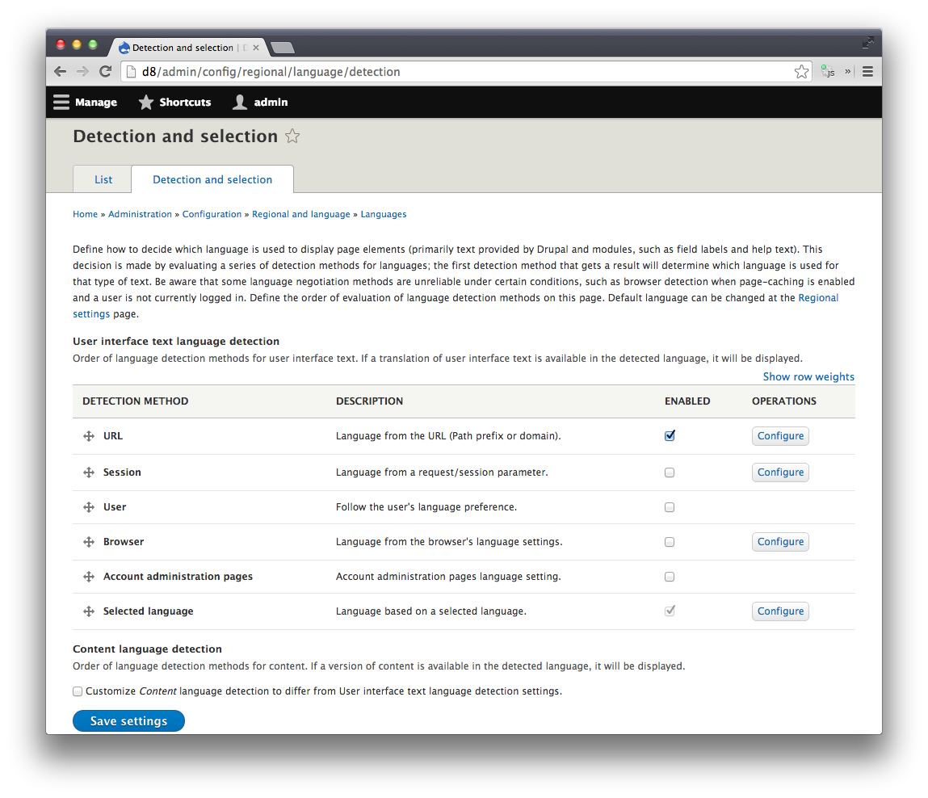
Task: Select the Detection and selection tab
Action: tap(212, 178)
